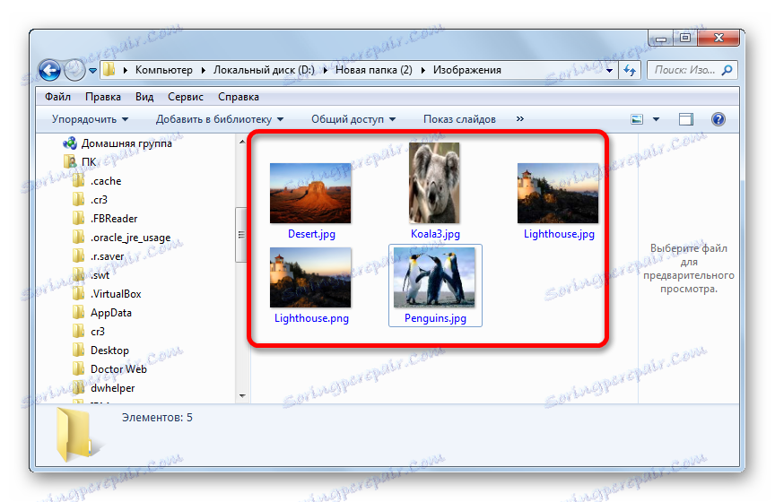Click navigation pane scroll up arrow
Image resolution: width=775 pixels, height=502 pixels.
242,142
